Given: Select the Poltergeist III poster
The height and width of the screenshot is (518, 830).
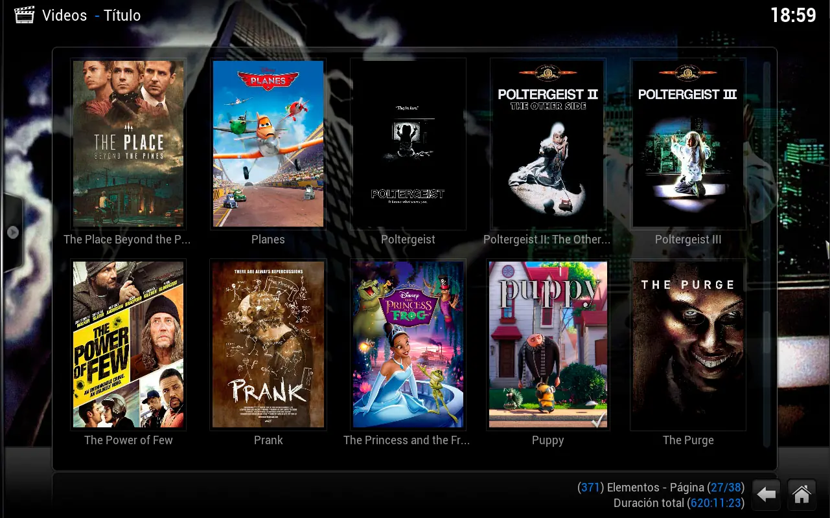Looking at the screenshot, I should pyautogui.click(x=688, y=144).
